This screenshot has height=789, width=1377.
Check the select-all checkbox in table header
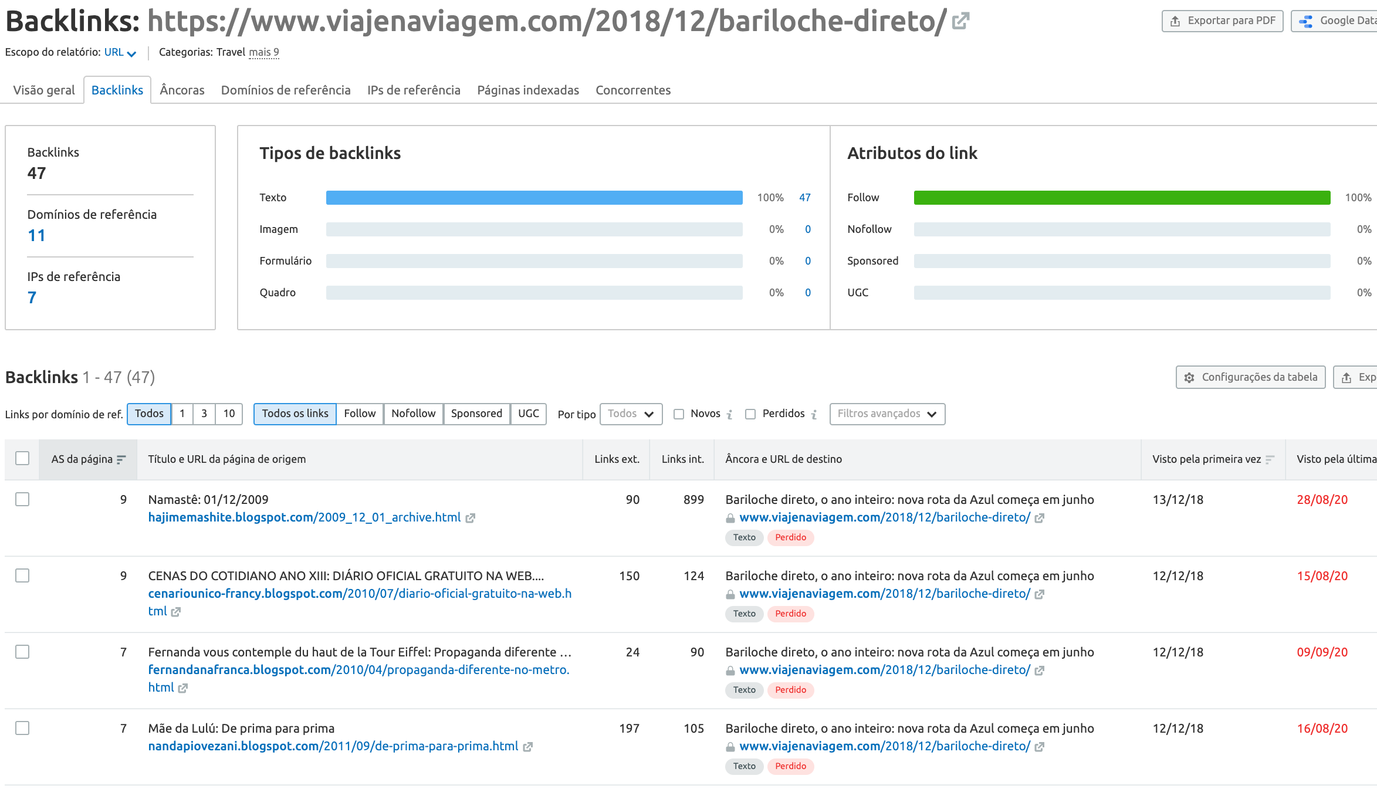[22, 458]
